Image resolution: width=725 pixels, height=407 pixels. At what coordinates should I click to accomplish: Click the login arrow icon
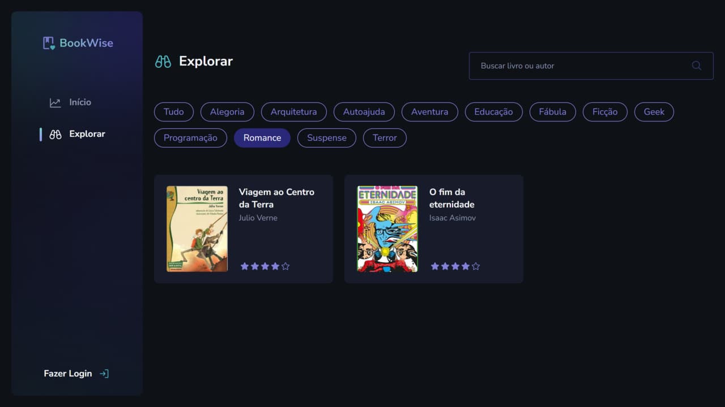tap(104, 374)
